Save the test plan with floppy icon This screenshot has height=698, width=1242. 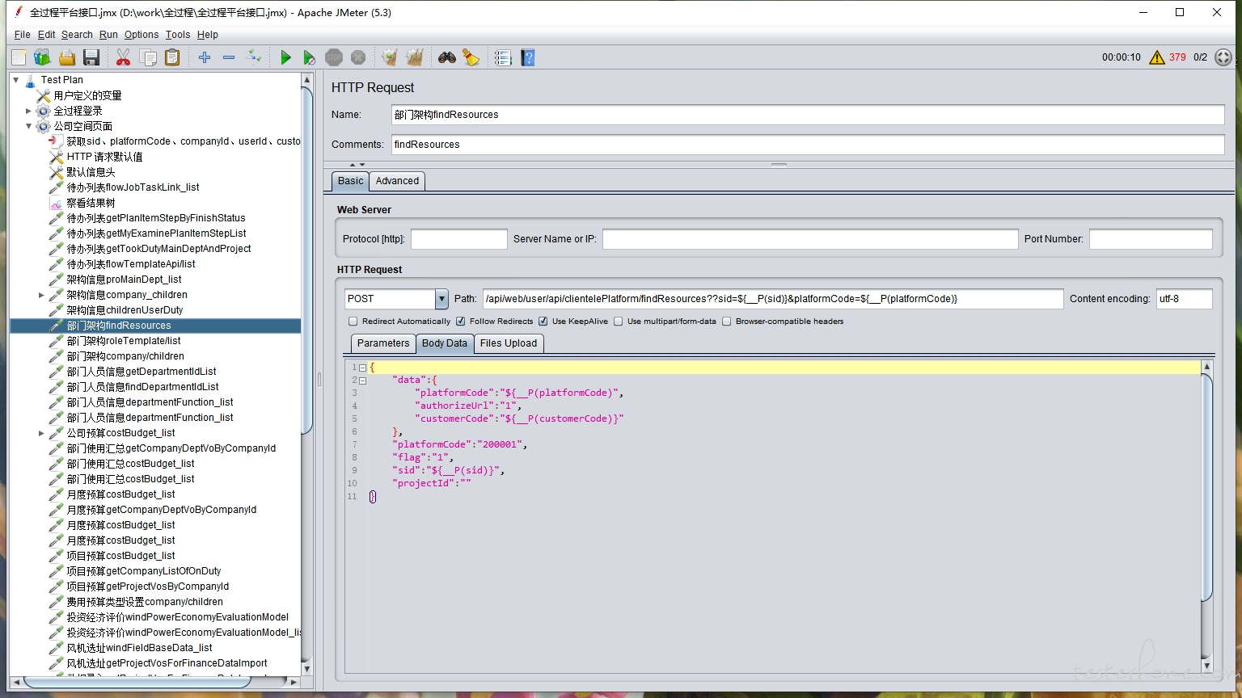pos(91,57)
